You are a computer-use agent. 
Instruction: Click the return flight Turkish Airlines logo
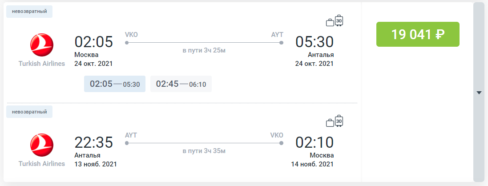tap(42, 145)
